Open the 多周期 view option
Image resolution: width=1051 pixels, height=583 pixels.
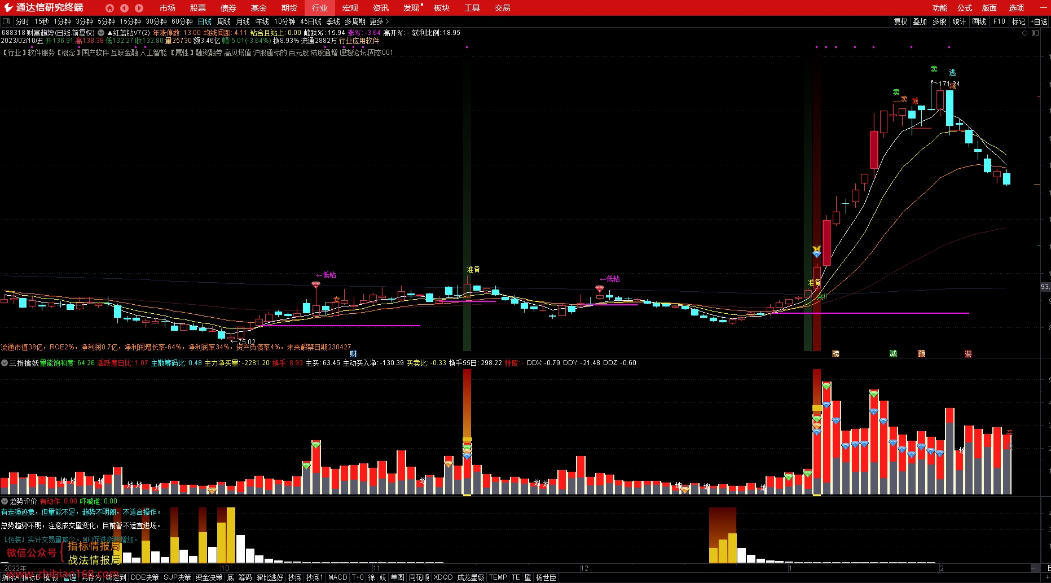pyautogui.click(x=355, y=21)
